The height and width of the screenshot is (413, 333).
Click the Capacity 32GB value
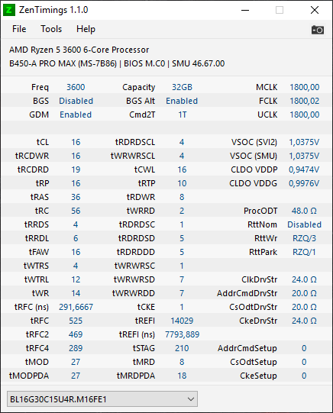click(x=182, y=87)
